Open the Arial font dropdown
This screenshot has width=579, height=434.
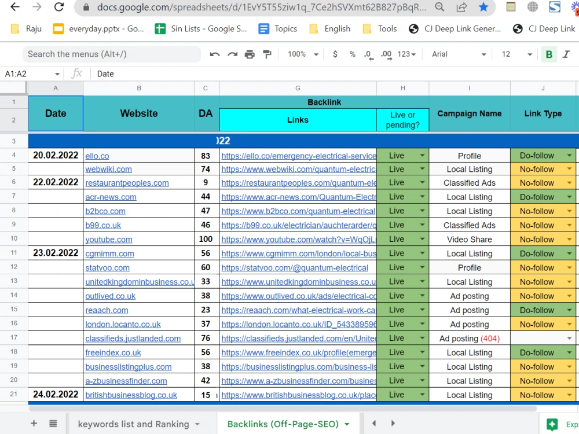point(459,54)
